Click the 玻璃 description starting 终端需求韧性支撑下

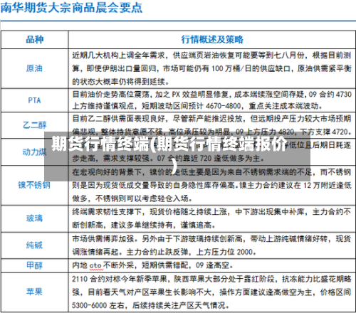point(211,218)
